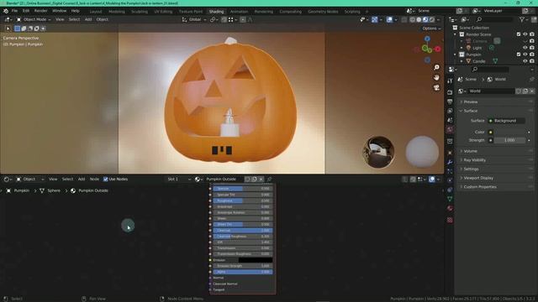
Task: Open the node editor Add menu
Action: pos(82,179)
